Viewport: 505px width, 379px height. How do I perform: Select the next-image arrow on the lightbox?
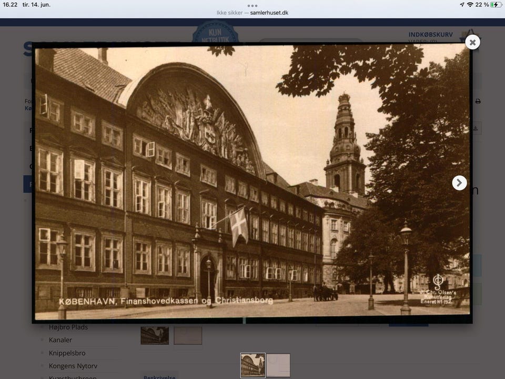[459, 183]
